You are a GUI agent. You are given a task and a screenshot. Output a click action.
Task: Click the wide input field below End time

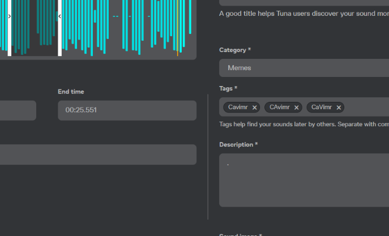tap(98, 155)
